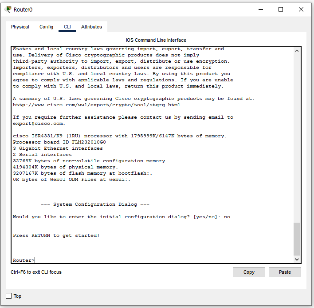Click 'Ctrl+F6 to exit CLI focus' hint
Image resolution: width=314 pixels, height=308 pixels.
[36, 272]
